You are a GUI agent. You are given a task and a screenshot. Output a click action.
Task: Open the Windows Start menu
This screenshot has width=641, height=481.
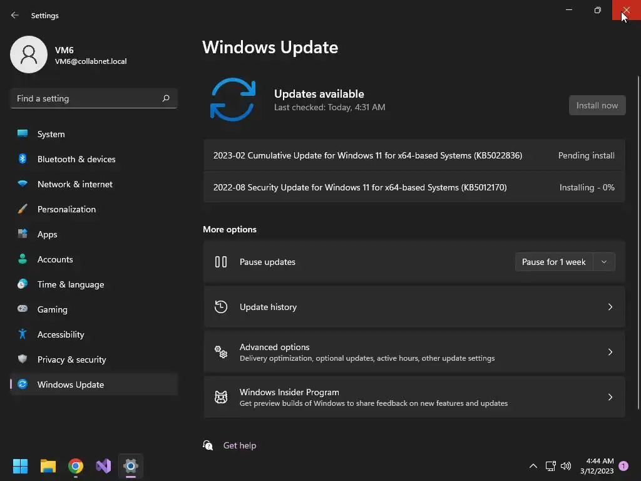pyautogui.click(x=20, y=466)
